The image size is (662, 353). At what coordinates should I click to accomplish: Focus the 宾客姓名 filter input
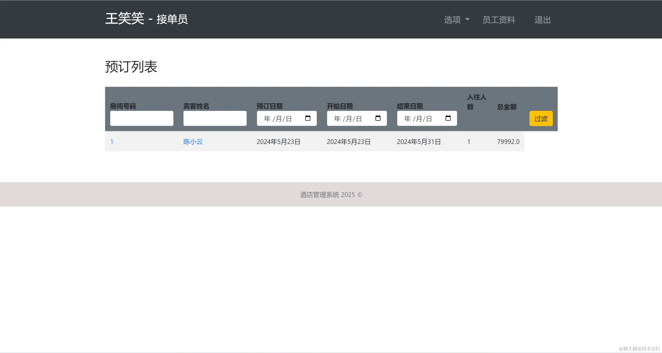coord(215,118)
